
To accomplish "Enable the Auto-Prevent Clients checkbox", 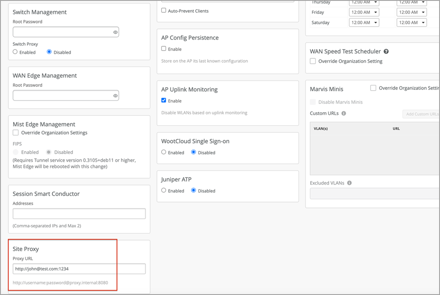I will click(164, 11).
